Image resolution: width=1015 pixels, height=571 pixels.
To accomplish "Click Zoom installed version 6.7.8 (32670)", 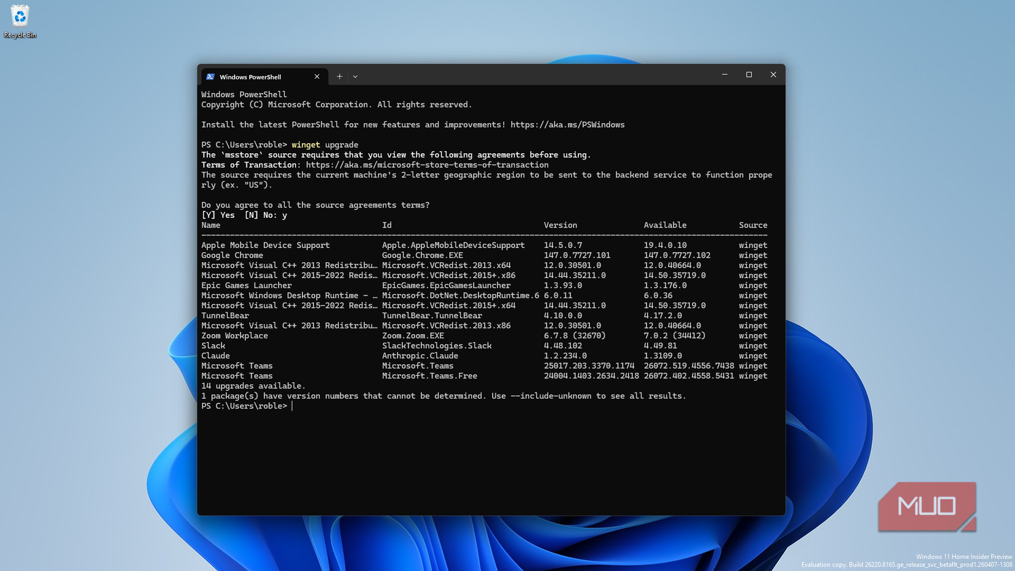I will pos(575,336).
